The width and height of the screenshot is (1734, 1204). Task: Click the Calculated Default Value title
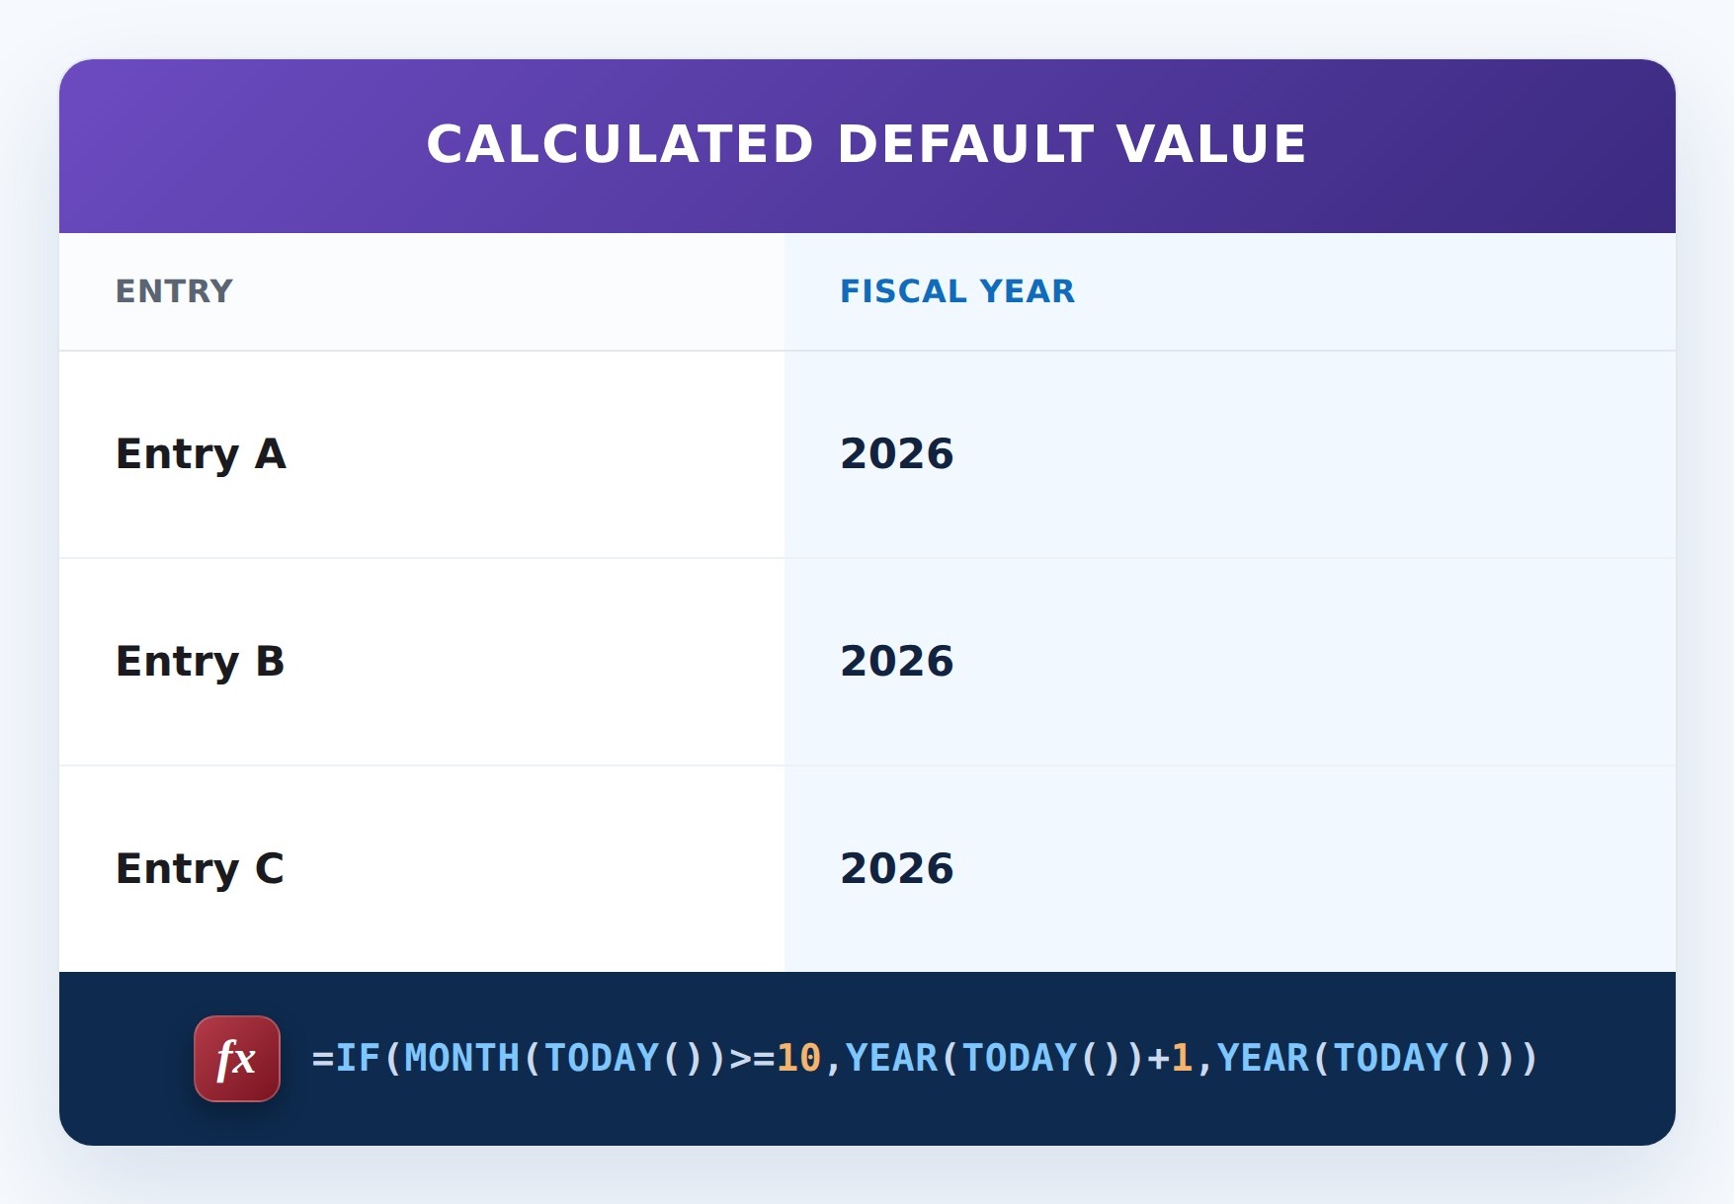pos(867,144)
